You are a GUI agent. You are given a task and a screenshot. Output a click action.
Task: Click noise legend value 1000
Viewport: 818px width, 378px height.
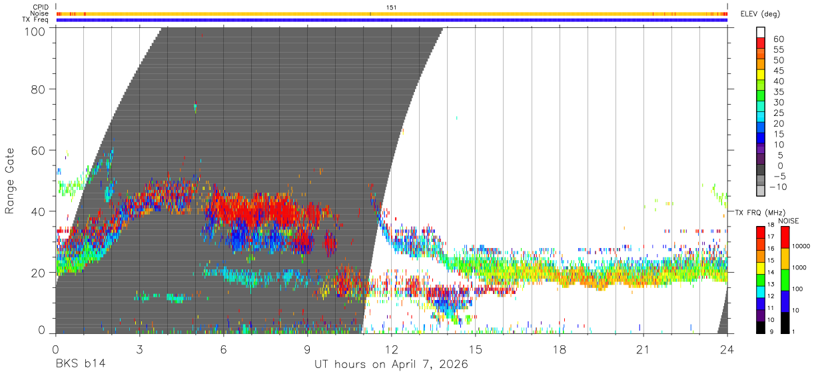point(799,267)
